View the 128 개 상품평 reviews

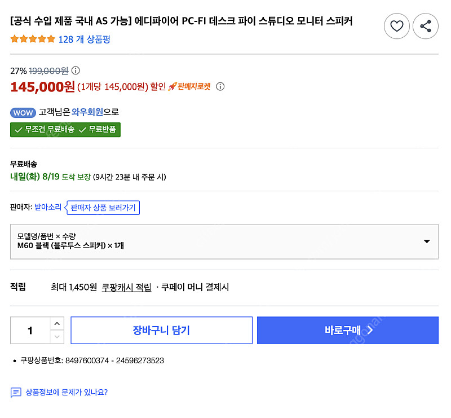pyautogui.click(x=83, y=39)
